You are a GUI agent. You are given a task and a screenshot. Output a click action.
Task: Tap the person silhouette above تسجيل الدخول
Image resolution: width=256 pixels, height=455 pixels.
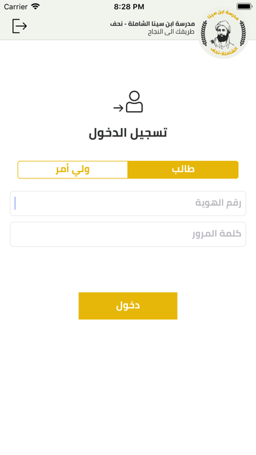(x=135, y=101)
